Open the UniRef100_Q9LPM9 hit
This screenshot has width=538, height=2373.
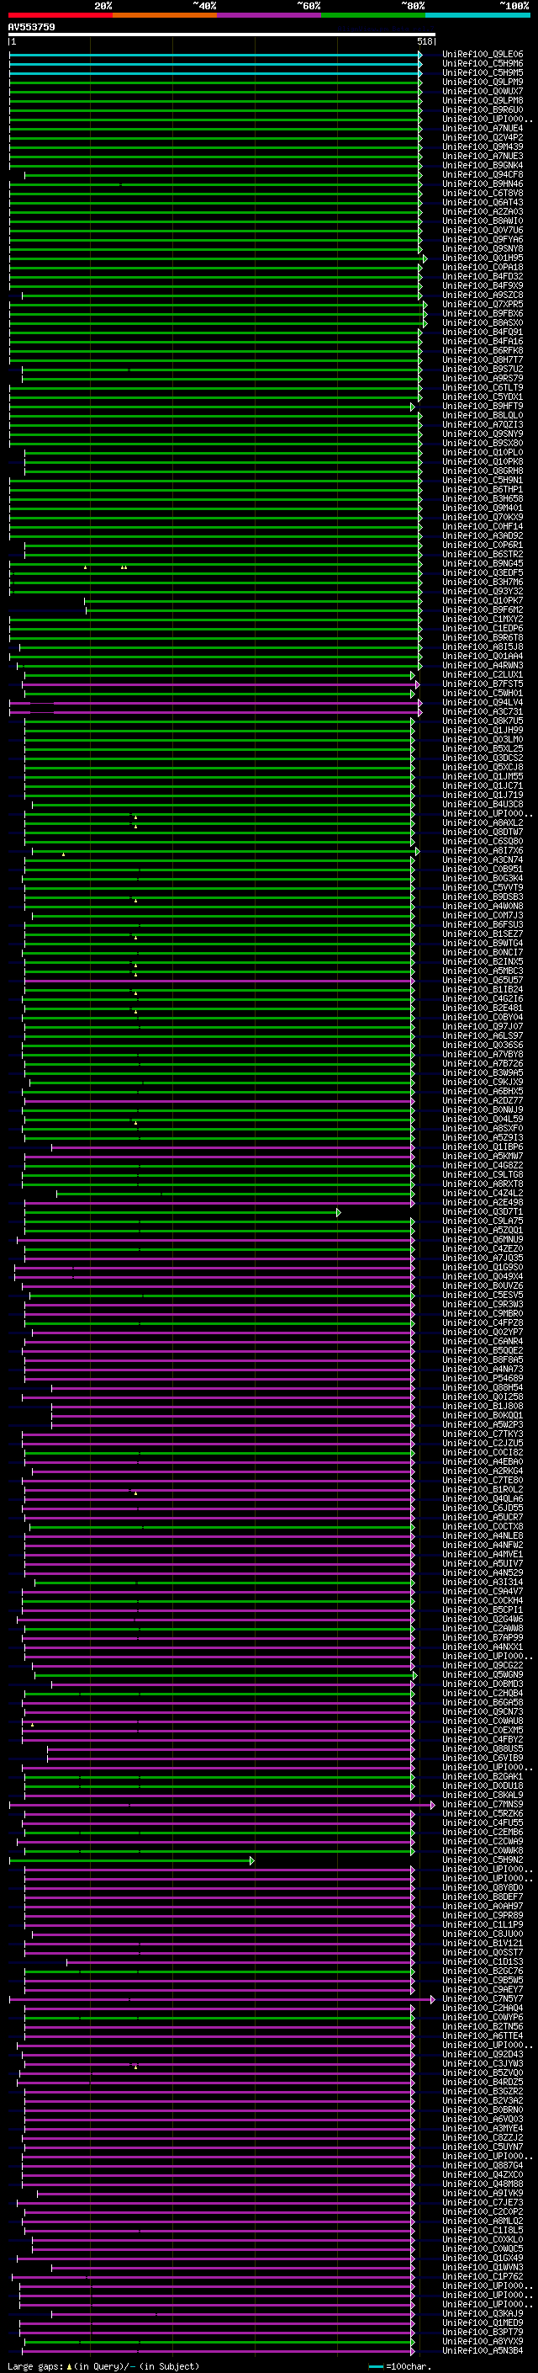pos(483,82)
